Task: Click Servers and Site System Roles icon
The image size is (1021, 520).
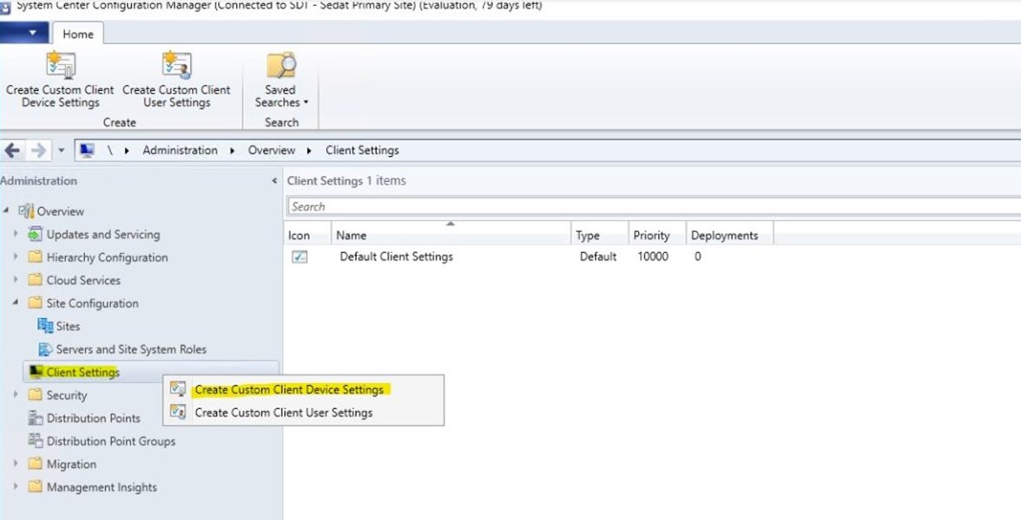Action: 45,349
